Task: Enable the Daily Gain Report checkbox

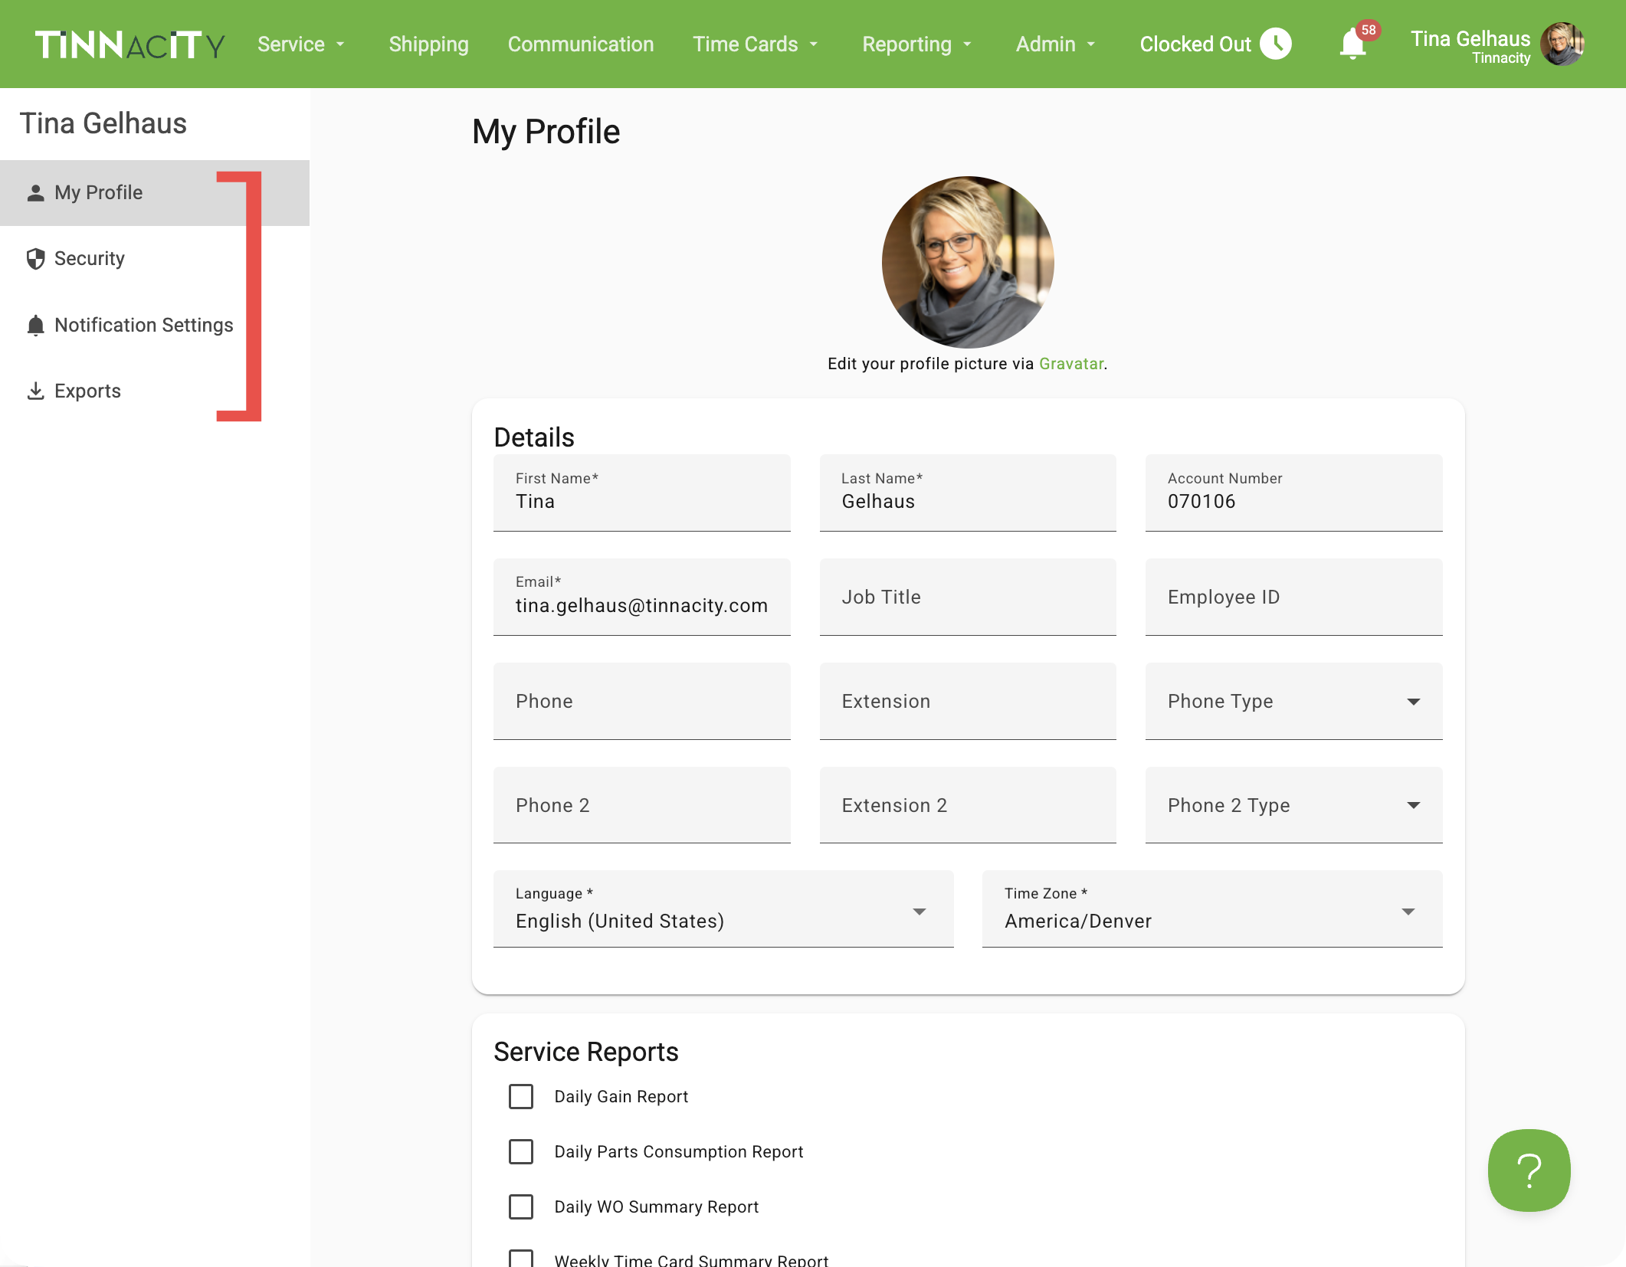Action: pyautogui.click(x=521, y=1096)
